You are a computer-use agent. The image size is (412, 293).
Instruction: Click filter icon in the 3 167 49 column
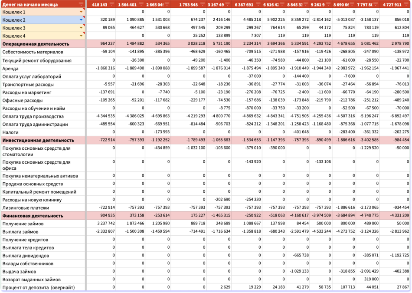pyautogui.click(x=227, y=4)
